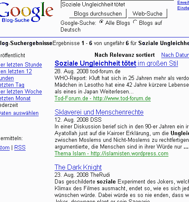Click the 'Nach Relevanz sortiert' label
Screen dimensions: 189x202
(125, 55)
